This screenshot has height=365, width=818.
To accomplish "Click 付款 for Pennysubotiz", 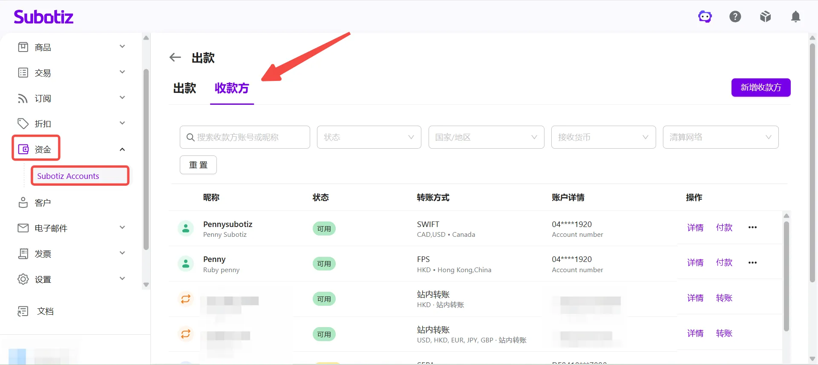I will pos(724,228).
